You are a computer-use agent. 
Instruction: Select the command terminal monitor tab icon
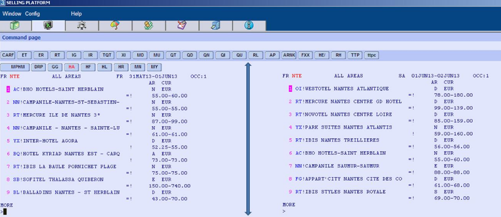pos(48,26)
